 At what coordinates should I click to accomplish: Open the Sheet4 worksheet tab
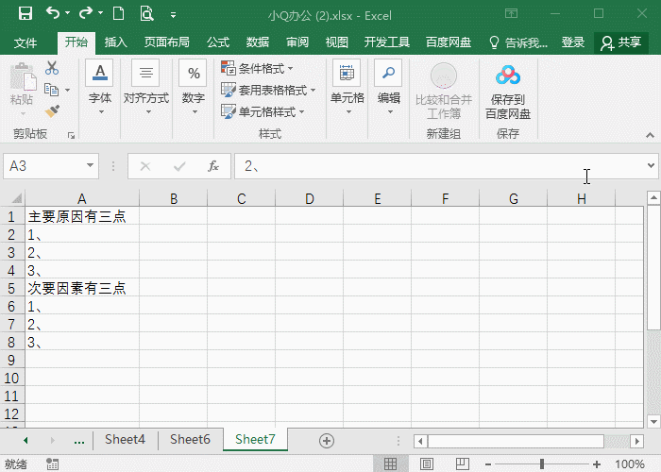pos(126,440)
